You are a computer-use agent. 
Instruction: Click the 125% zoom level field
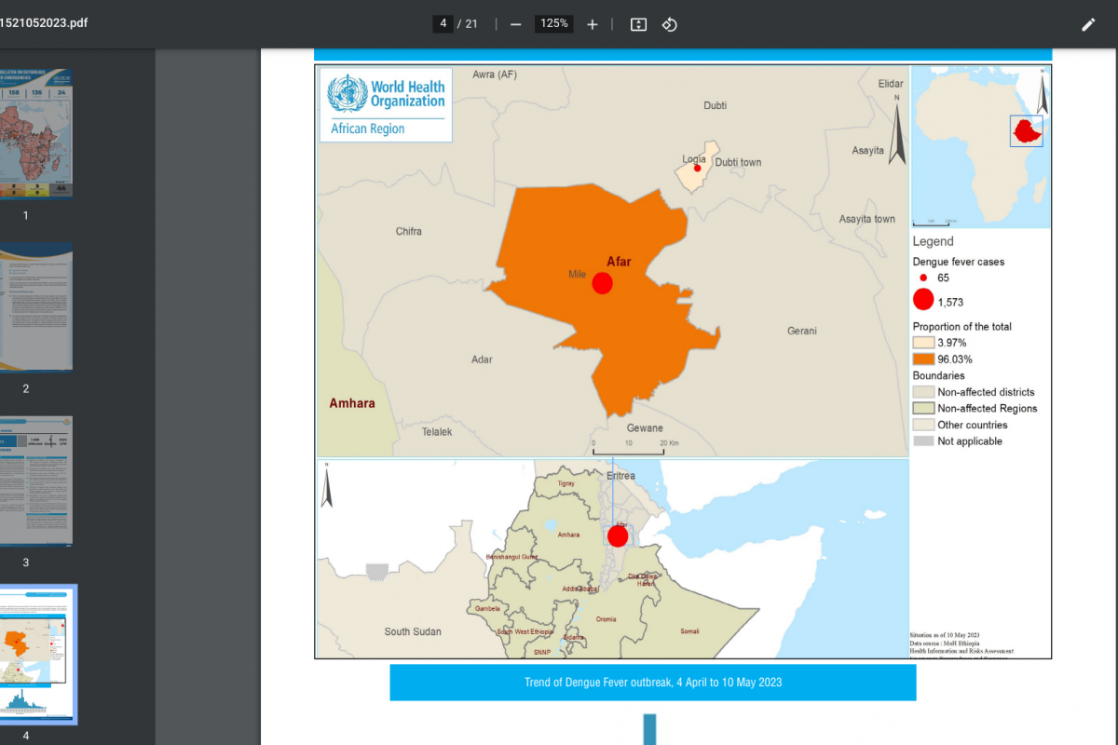coord(554,24)
